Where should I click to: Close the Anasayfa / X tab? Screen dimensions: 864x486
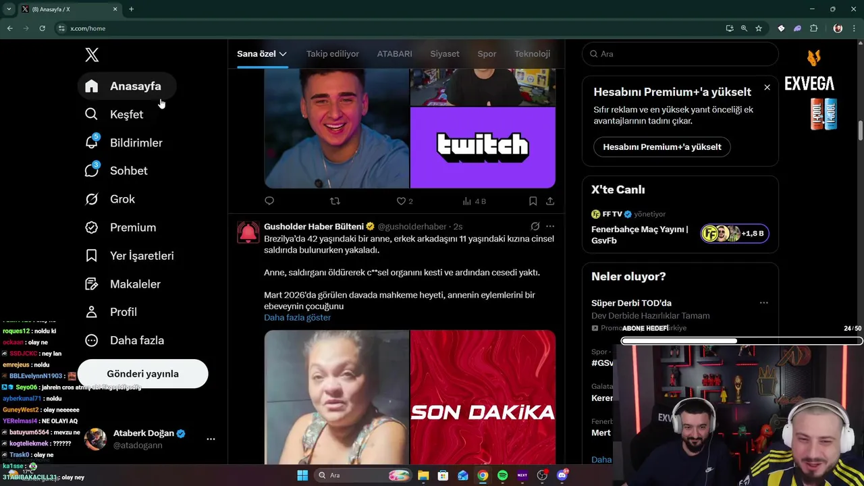pos(115,9)
